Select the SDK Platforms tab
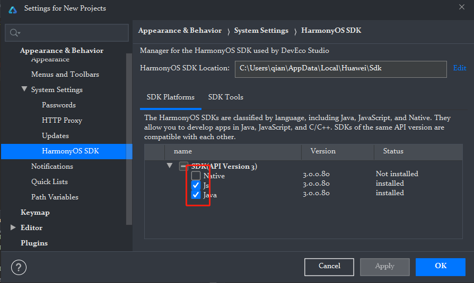The width and height of the screenshot is (474, 283). click(171, 97)
